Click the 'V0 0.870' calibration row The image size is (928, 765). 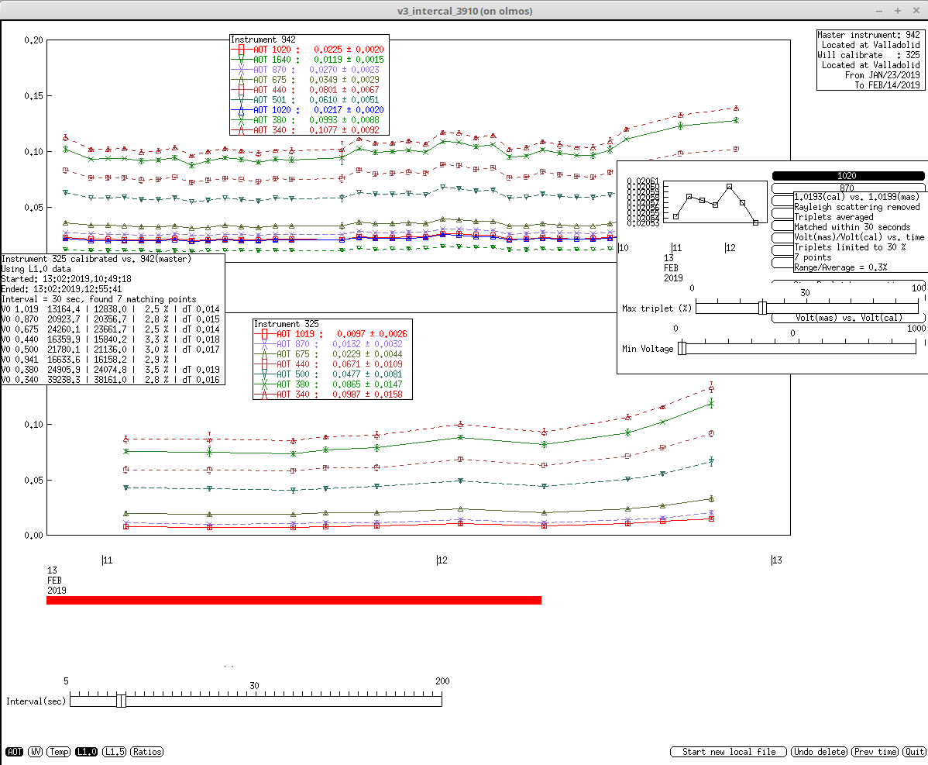pos(111,319)
